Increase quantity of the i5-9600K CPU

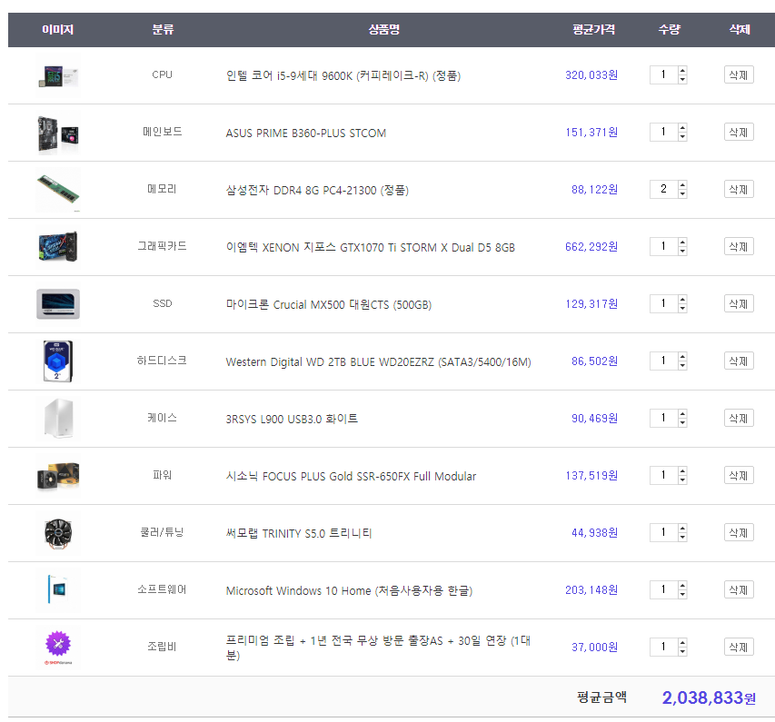pyautogui.click(x=682, y=71)
